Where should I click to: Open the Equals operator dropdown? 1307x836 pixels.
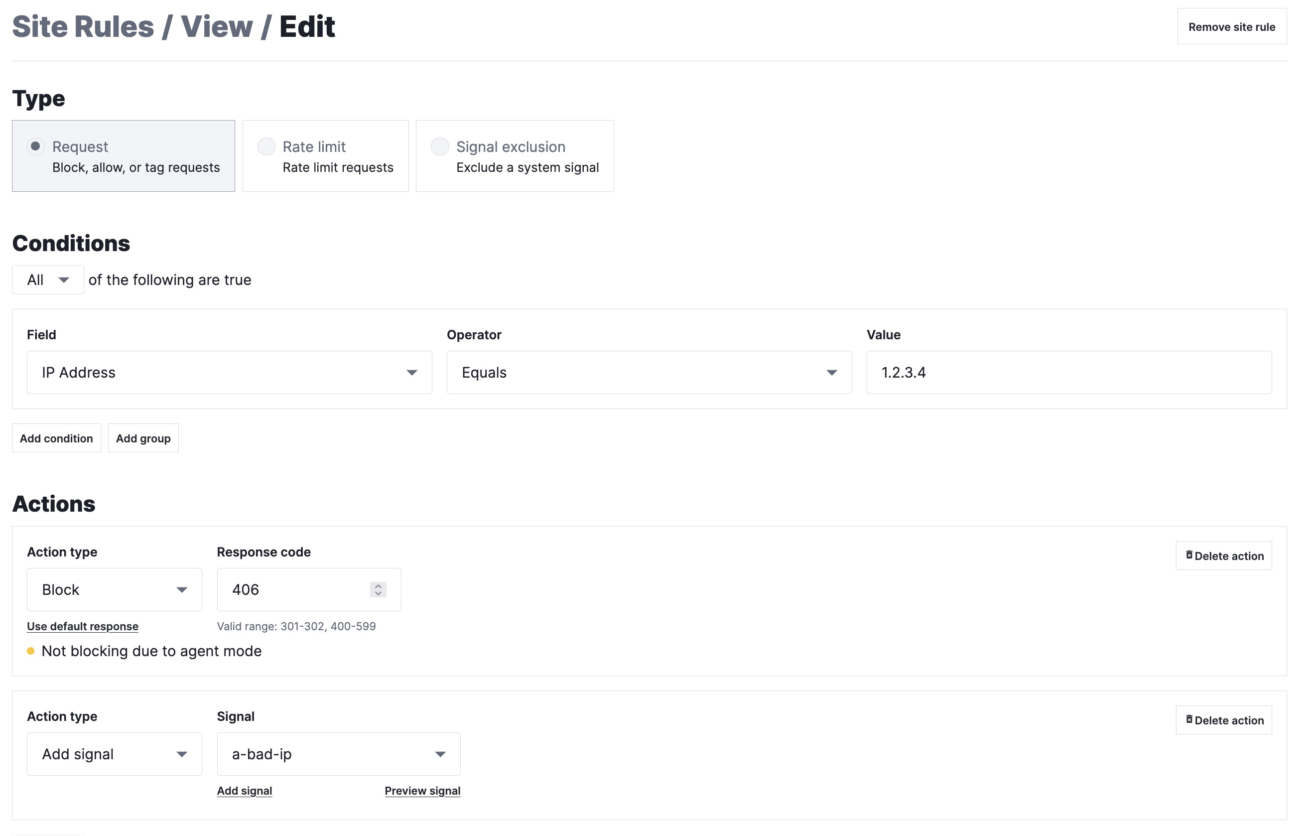point(649,372)
